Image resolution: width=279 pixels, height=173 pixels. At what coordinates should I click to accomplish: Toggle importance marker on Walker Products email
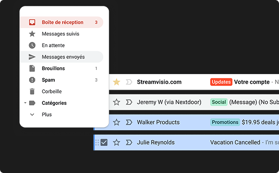tap(129, 122)
